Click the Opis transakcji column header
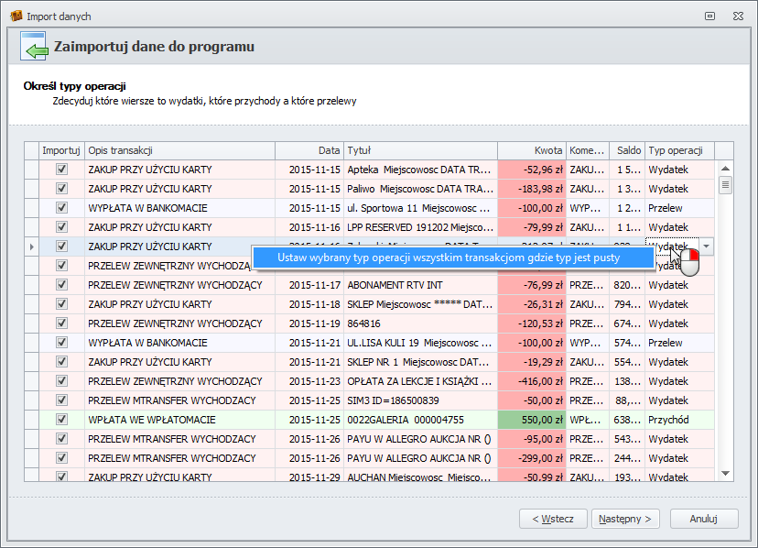Viewport: 758px width, 548px height. 179,150
